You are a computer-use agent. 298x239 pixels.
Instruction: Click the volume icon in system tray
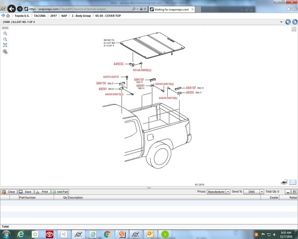click(275, 235)
